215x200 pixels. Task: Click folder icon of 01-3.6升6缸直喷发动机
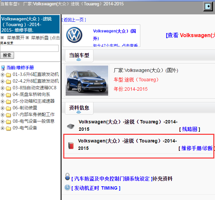8,75
